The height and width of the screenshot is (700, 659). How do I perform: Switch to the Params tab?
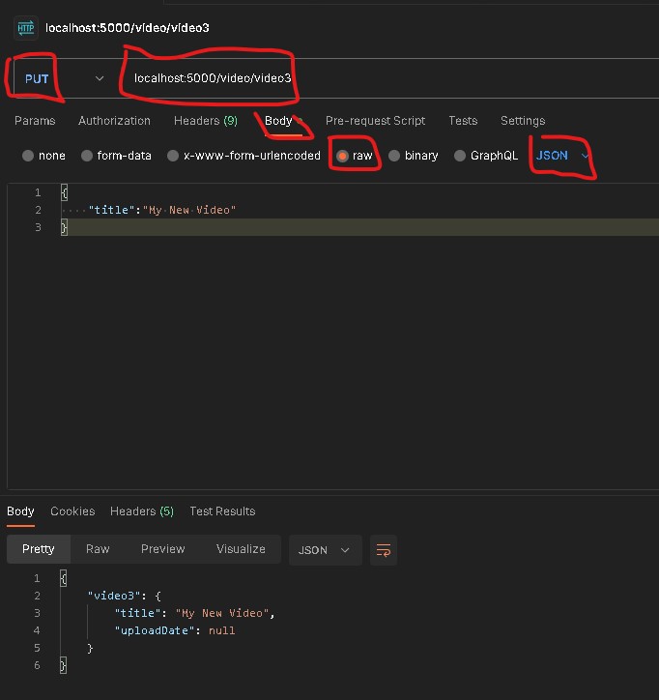35,121
